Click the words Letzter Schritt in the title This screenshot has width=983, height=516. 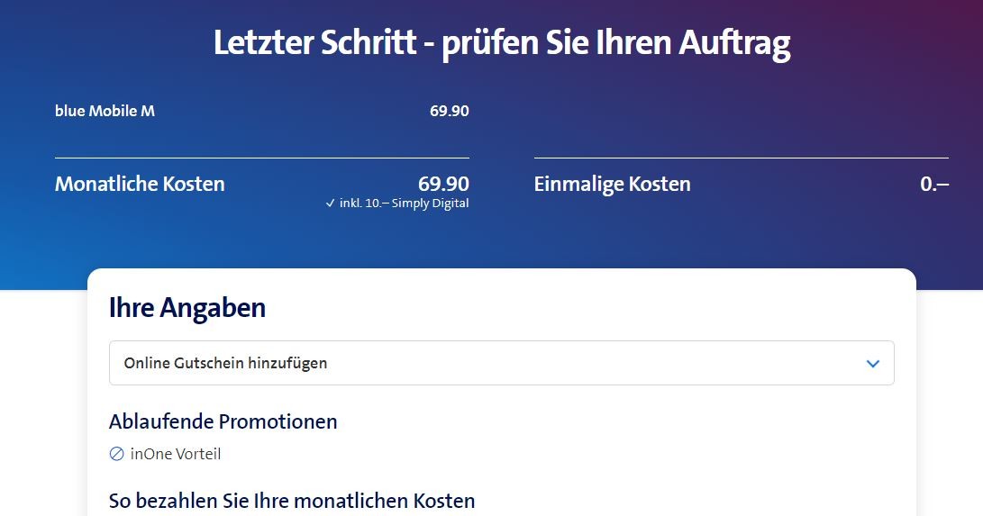click(314, 43)
